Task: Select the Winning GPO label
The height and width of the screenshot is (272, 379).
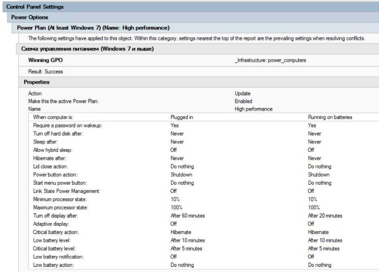Action: coord(45,60)
